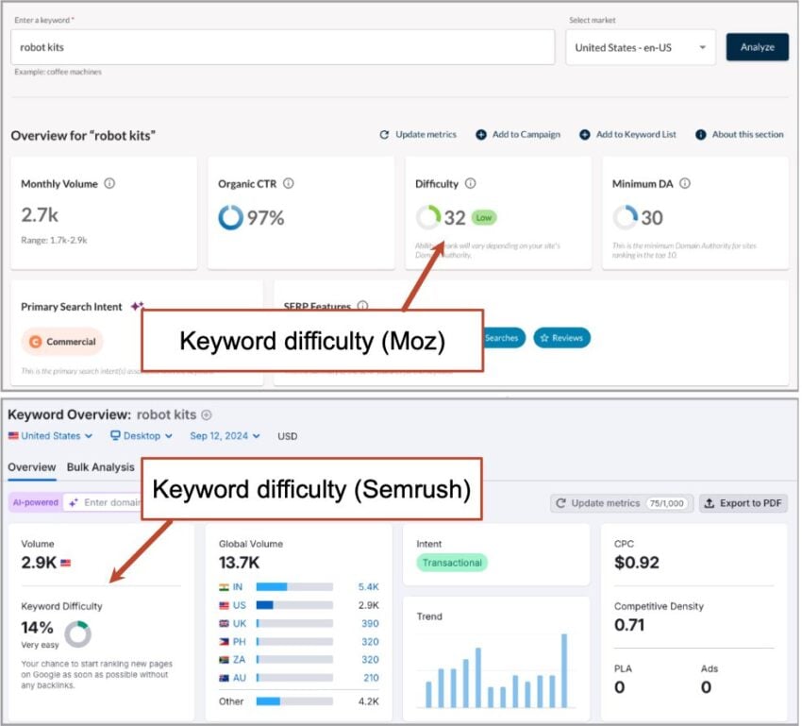Click the Export to PDF upload icon
The width and height of the screenshot is (802, 726).
(709, 503)
